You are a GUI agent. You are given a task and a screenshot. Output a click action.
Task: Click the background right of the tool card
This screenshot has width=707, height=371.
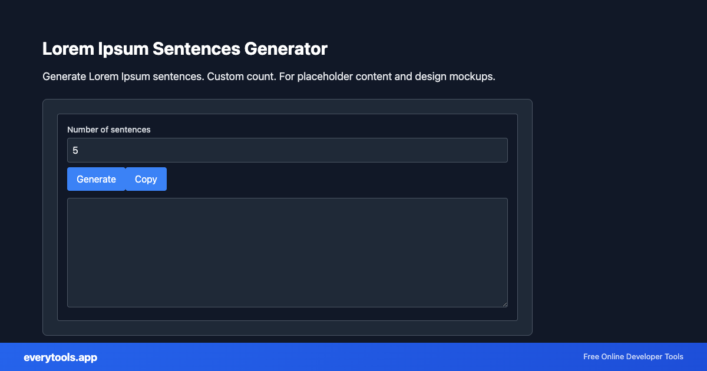619,218
